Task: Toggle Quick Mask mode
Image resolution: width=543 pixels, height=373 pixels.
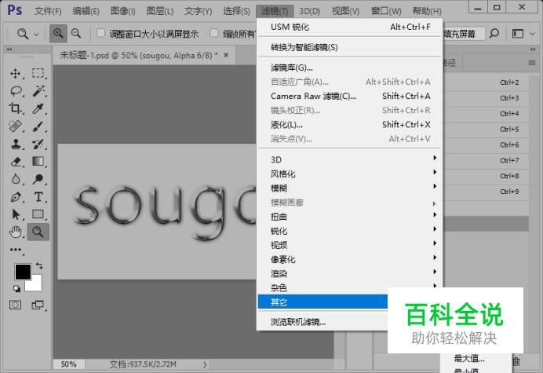Action: click(15, 305)
